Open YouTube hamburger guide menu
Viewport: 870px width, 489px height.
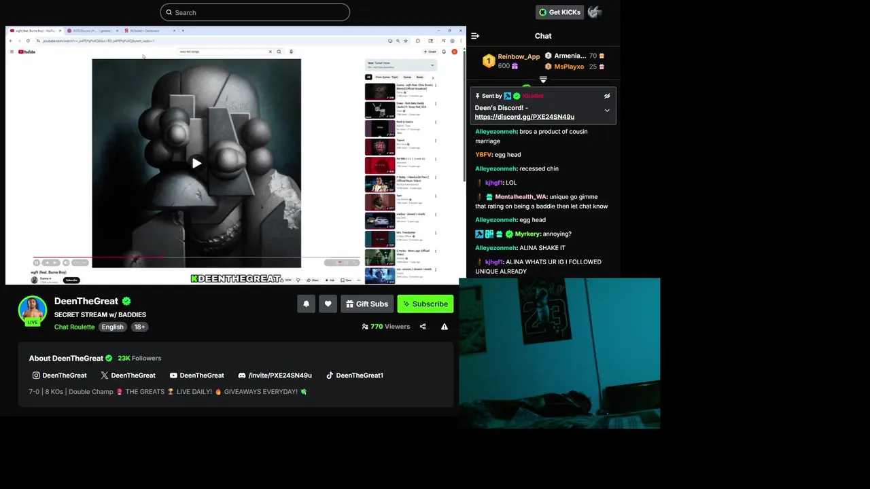(x=12, y=52)
